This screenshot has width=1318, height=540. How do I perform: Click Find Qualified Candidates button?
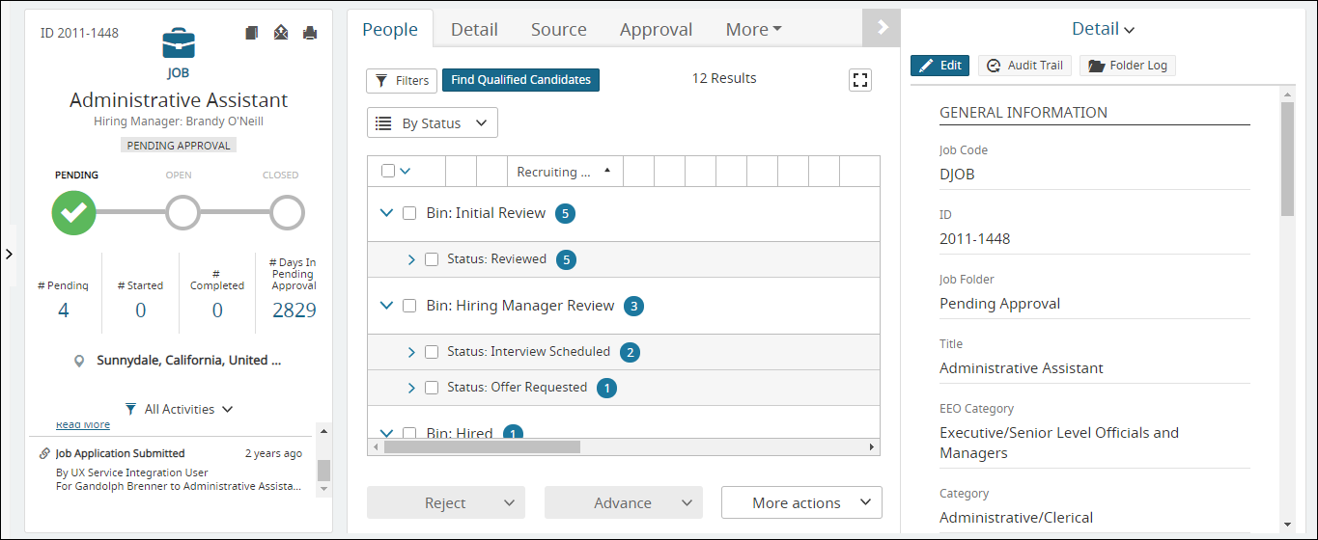pyautogui.click(x=520, y=80)
